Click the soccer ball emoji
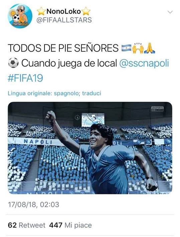180x237 pixels. point(13,63)
